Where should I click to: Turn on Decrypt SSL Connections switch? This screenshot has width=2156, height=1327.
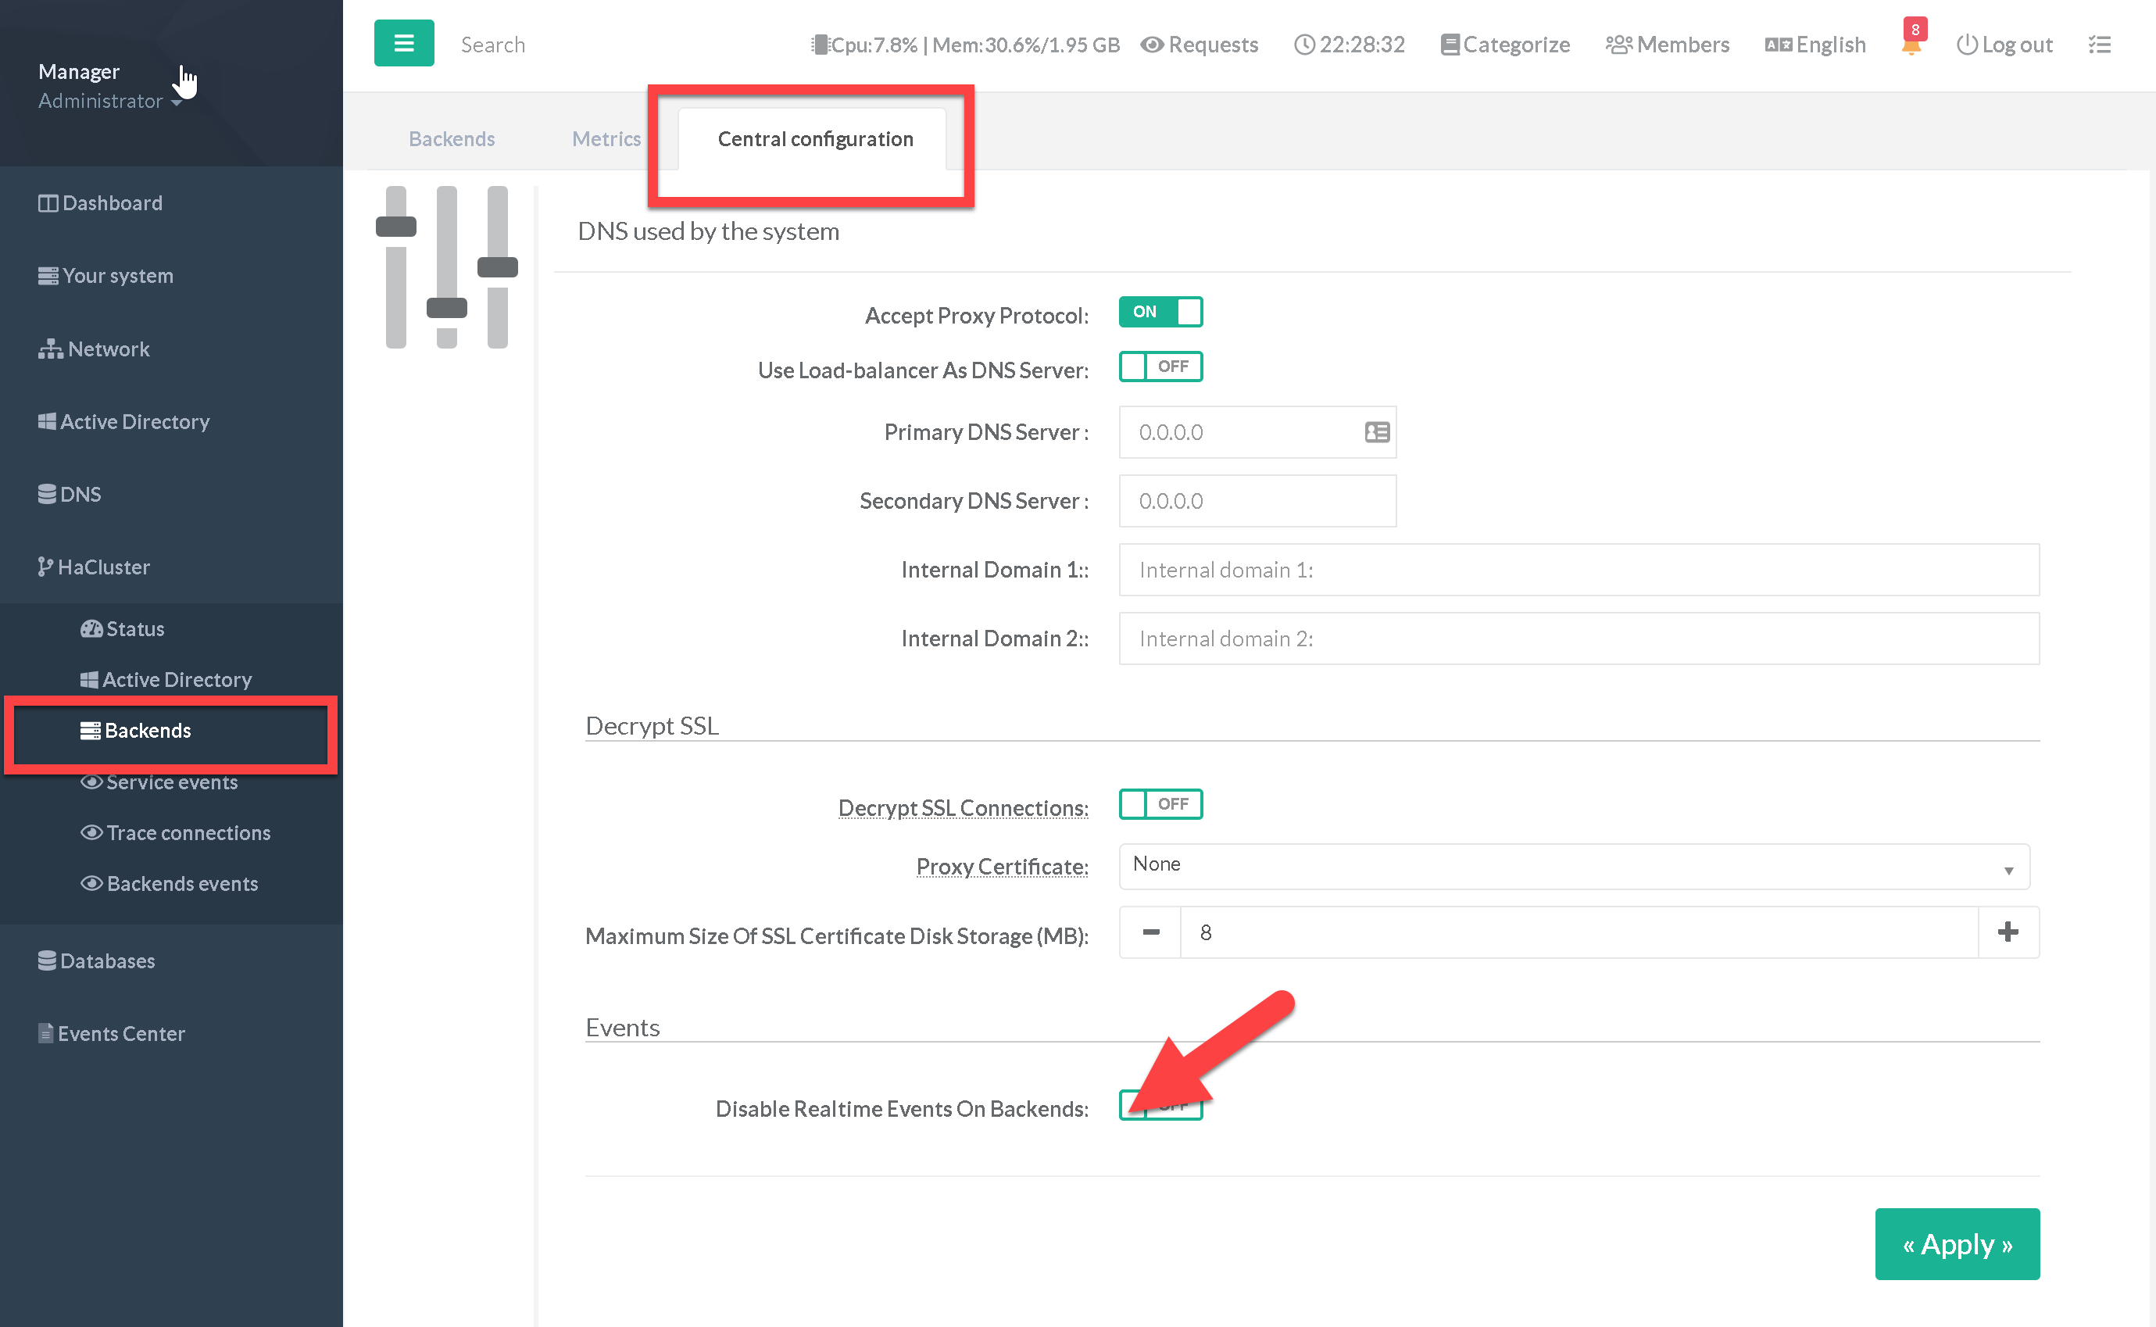[1160, 804]
